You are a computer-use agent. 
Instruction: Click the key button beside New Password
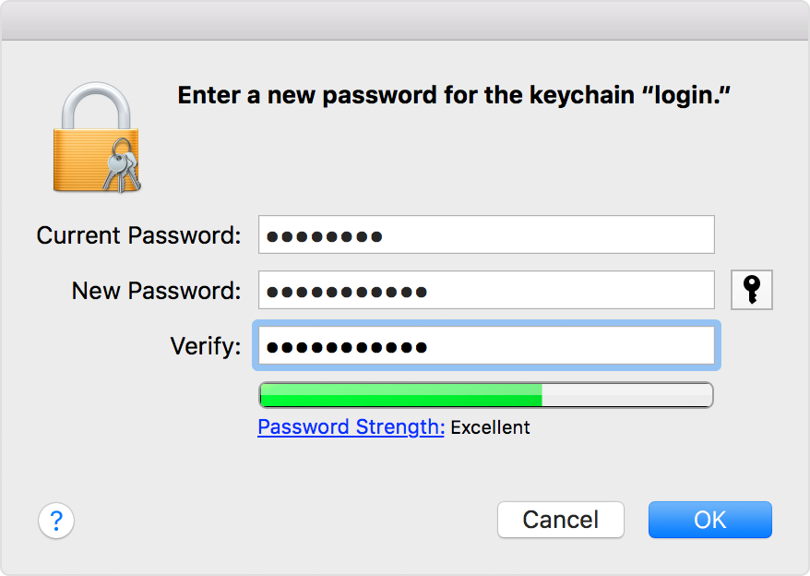pyautogui.click(x=751, y=289)
